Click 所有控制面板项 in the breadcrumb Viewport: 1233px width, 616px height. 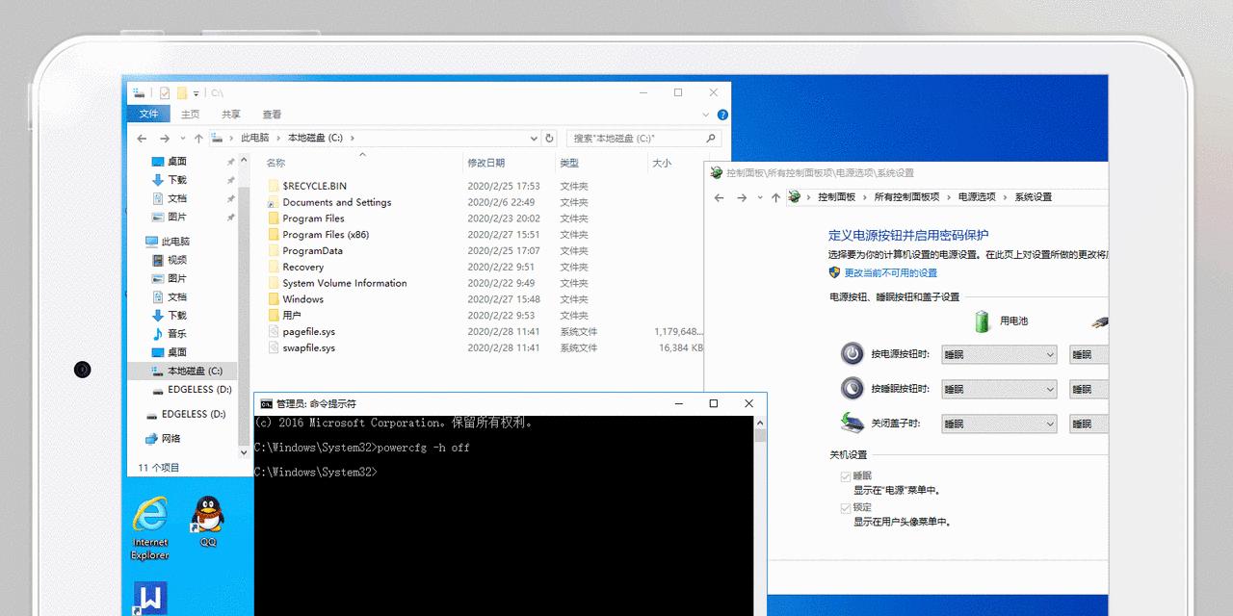click(906, 197)
